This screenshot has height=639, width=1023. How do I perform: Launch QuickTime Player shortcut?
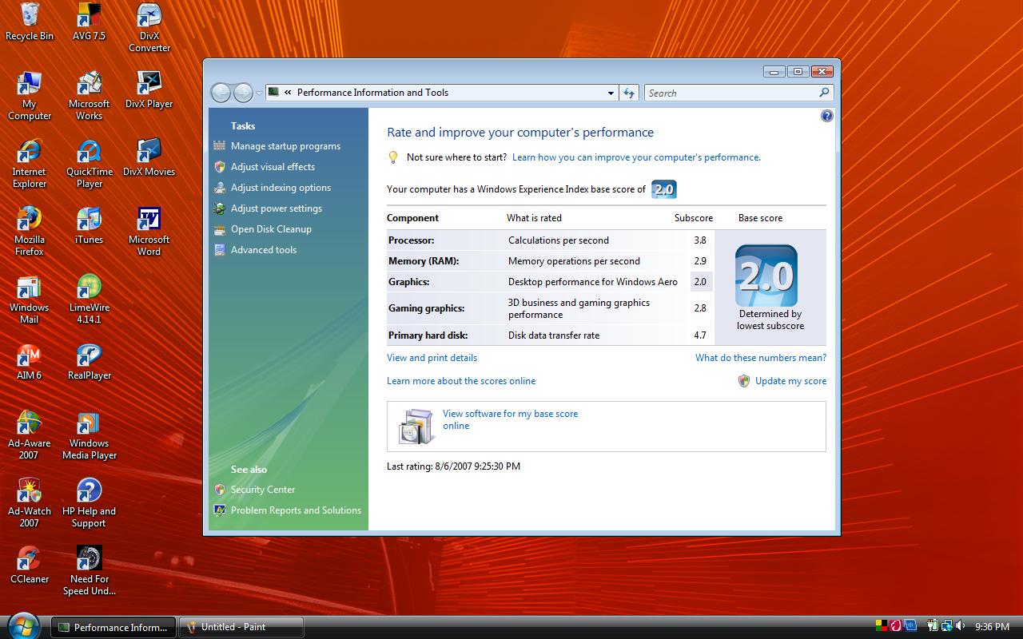pyautogui.click(x=89, y=164)
